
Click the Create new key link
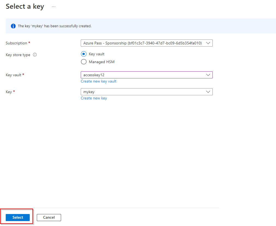pyautogui.click(x=94, y=98)
